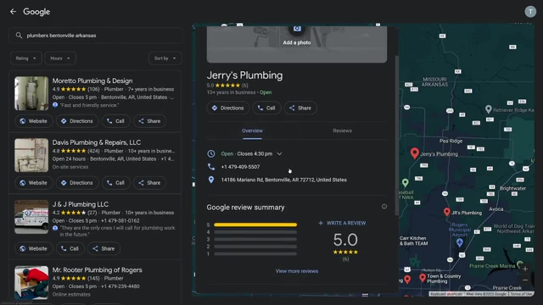Click phone number +1 479-409-5507
Screen dimensions: 543x305
[x=240, y=167]
